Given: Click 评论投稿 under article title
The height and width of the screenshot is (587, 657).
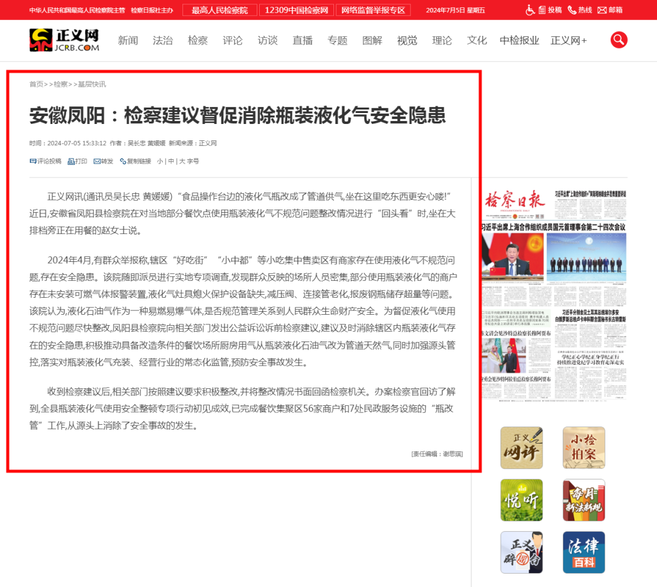Looking at the screenshot, I should pos(45,161).
